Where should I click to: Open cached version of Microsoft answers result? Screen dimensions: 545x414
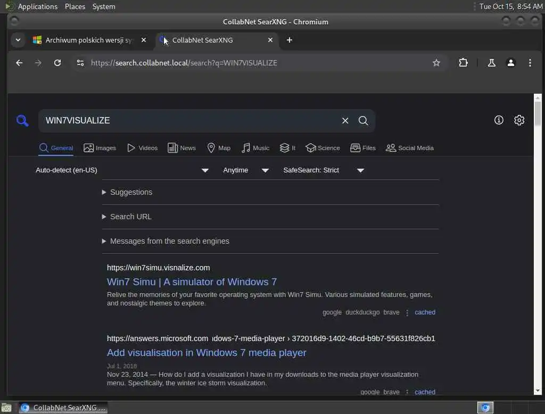[425, 392]
